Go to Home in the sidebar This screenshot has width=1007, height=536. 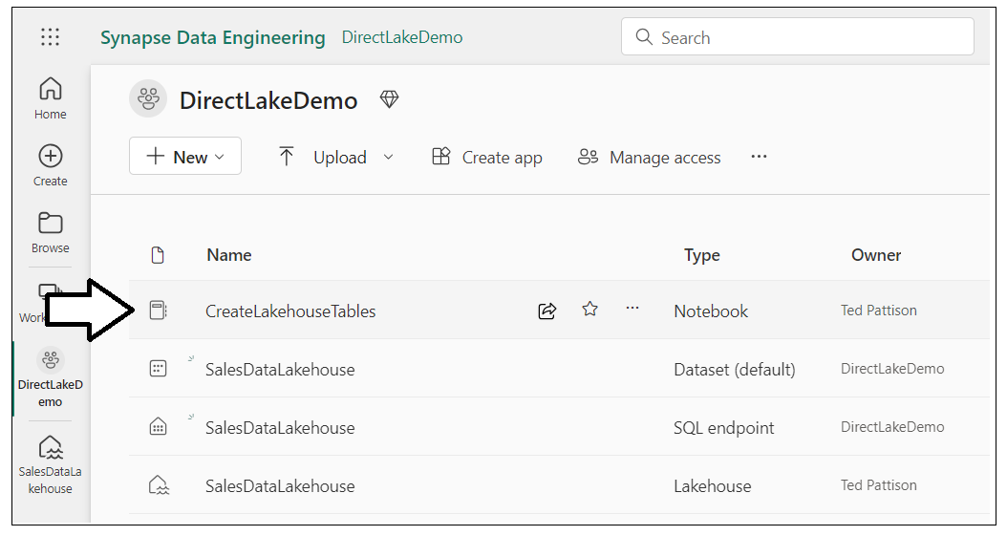(x=50, y=98)
